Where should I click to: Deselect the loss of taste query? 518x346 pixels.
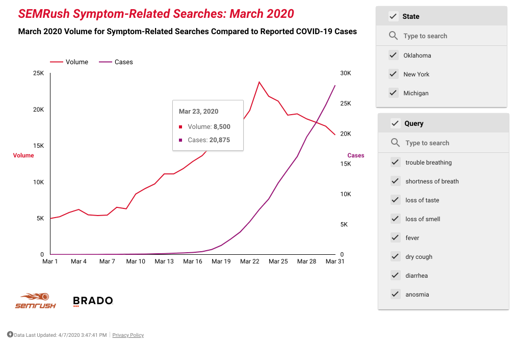[395, 200]
